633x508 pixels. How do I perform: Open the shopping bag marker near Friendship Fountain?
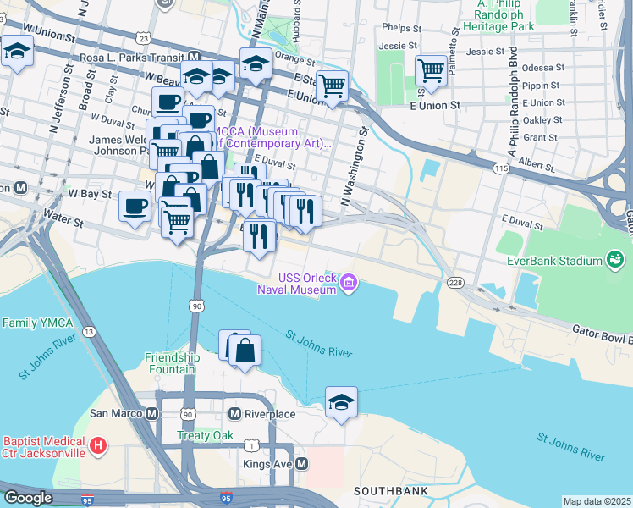click(245, 352)
